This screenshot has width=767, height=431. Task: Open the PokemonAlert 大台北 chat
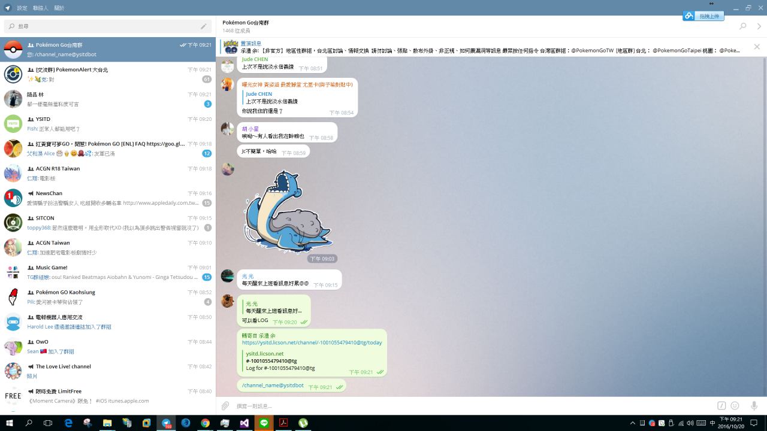(x=108, y=74)
